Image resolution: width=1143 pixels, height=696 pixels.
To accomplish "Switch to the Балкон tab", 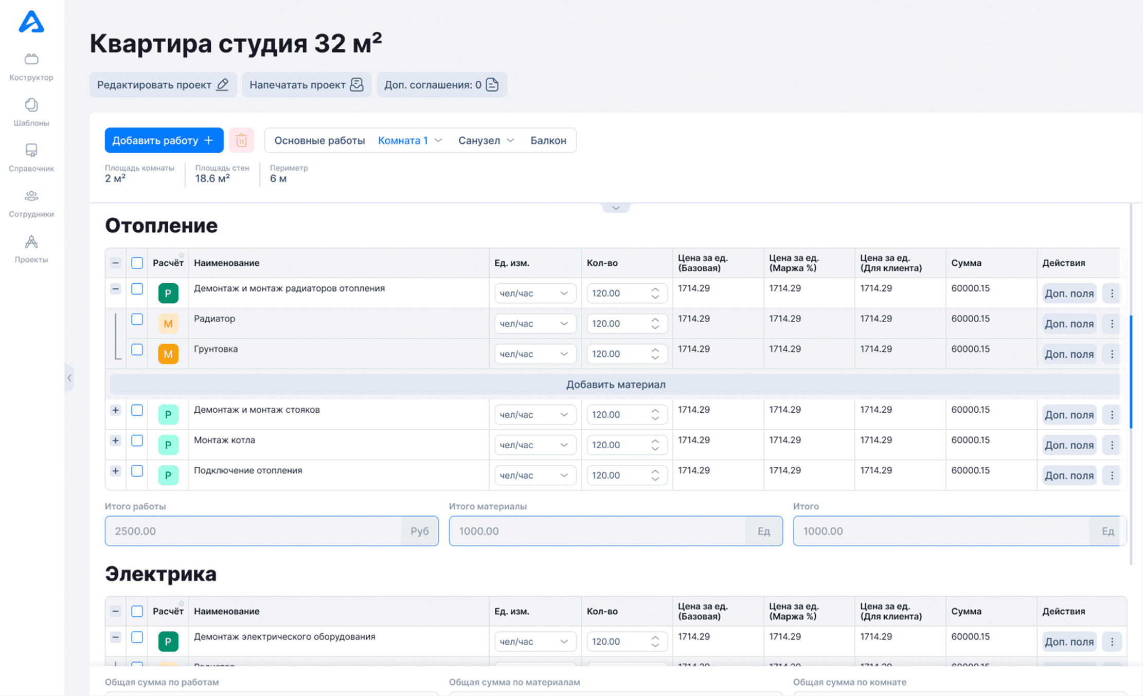I will click(x=548, y=140).
